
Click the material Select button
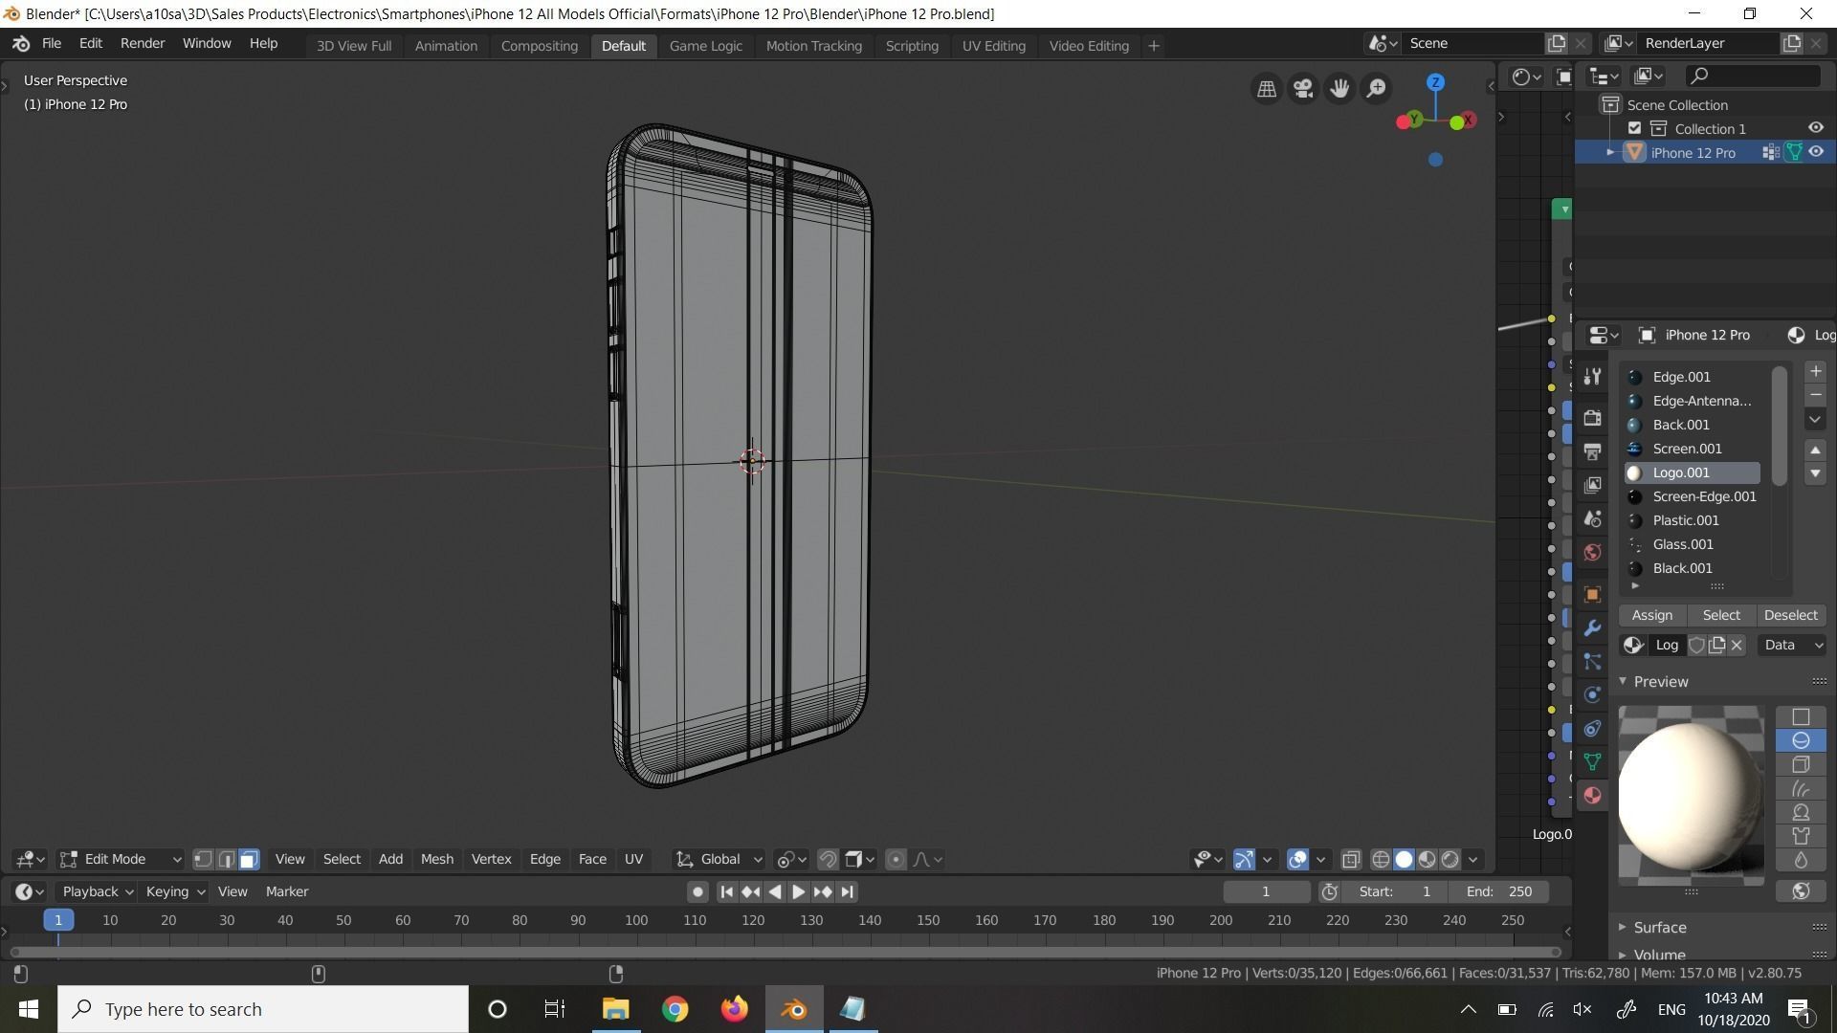(x=1721, y=615)
